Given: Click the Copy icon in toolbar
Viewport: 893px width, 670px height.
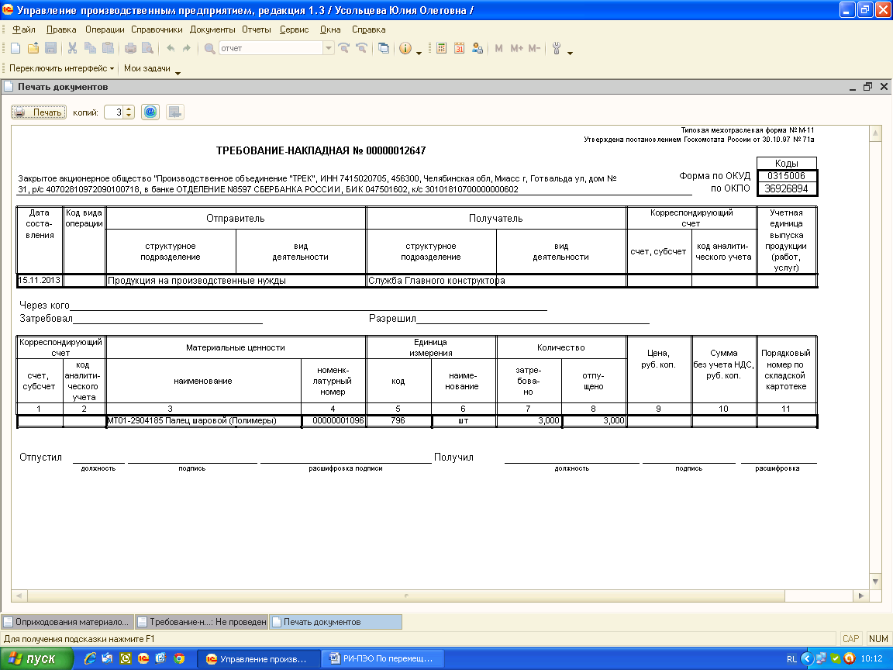Looking at the screenshot, I should [90, 48].
